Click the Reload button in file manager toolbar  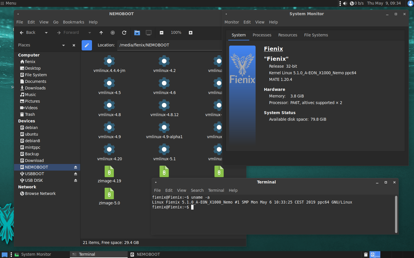124,33
